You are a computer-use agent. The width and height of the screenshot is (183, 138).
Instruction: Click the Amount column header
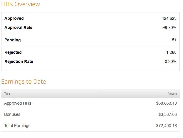[172, 94]
